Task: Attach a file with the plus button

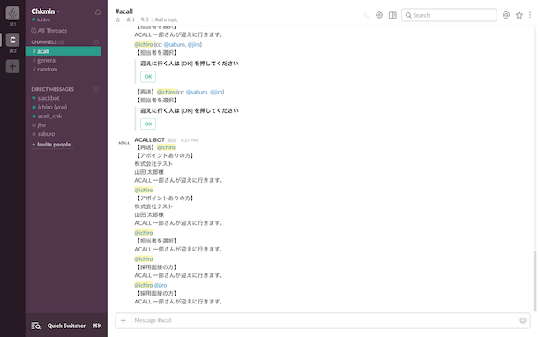Action: [123, 320]
